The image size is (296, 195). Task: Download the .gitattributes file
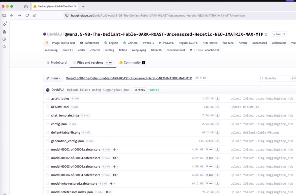(x=217, y=98)
